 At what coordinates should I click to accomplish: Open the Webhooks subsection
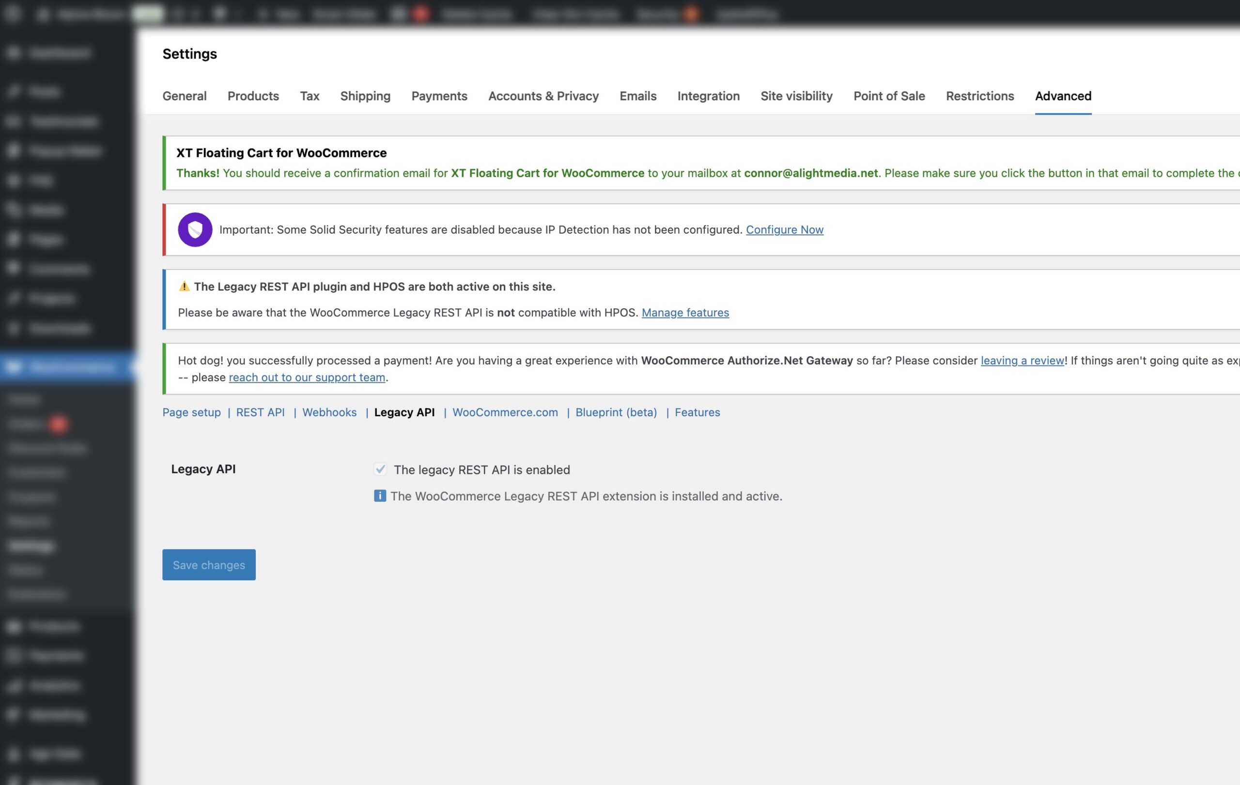coord(329,412)
